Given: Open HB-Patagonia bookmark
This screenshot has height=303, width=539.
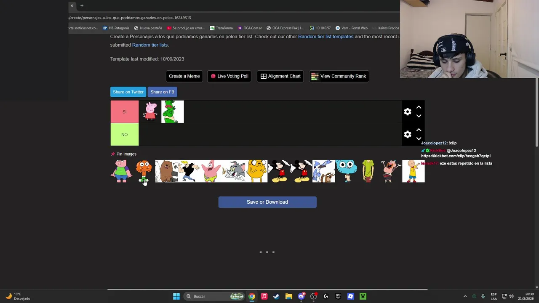Looking at the screenshot, I should click(x=116, y=28).
